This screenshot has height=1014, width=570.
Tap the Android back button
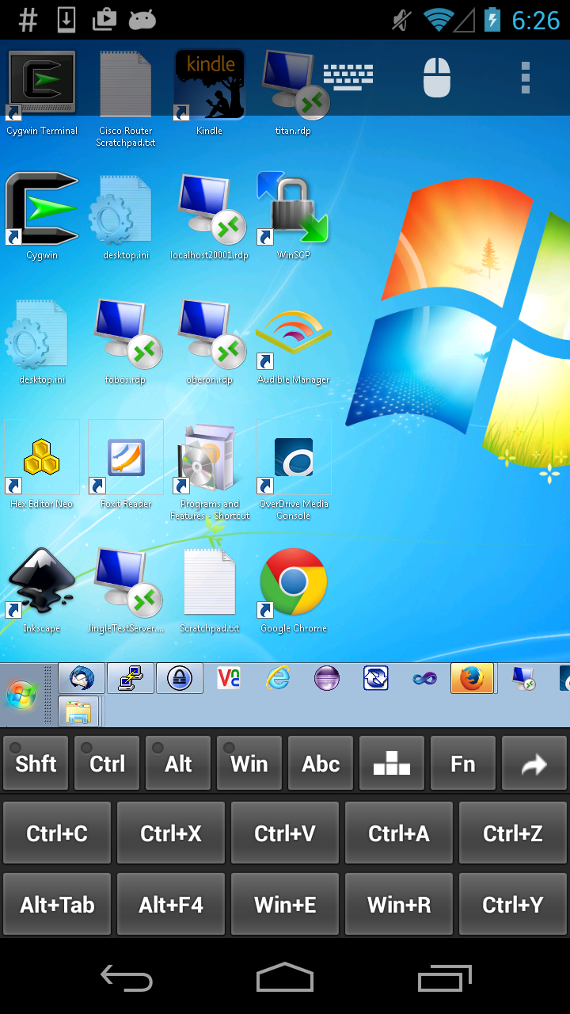[127, 978]
